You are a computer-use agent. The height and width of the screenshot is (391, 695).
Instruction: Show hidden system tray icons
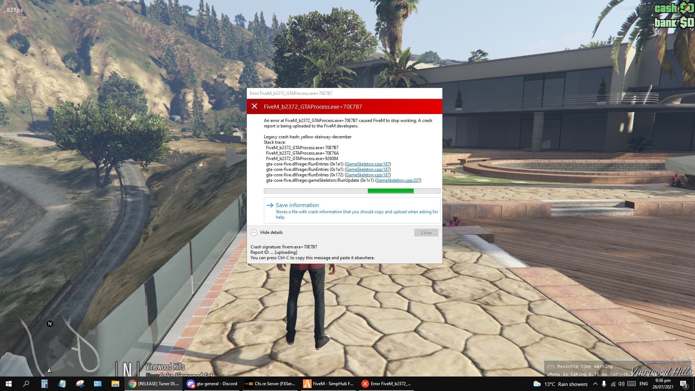pyautogui.click(x=595, y=384)
